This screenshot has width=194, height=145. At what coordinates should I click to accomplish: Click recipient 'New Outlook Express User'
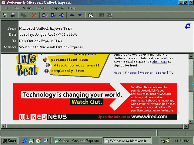coord(41,41)
